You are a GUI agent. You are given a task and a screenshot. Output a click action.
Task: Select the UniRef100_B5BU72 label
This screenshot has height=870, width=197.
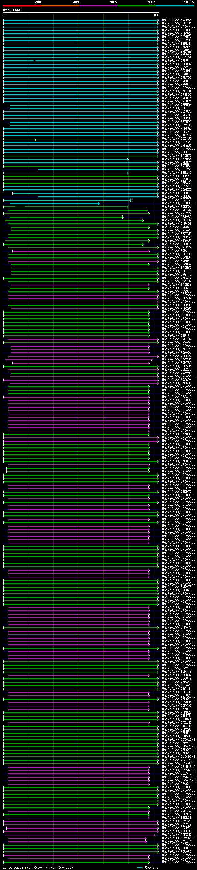click(x=176, y=461)
